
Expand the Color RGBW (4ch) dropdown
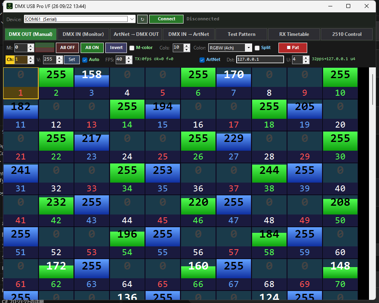[x=230, y=47]
